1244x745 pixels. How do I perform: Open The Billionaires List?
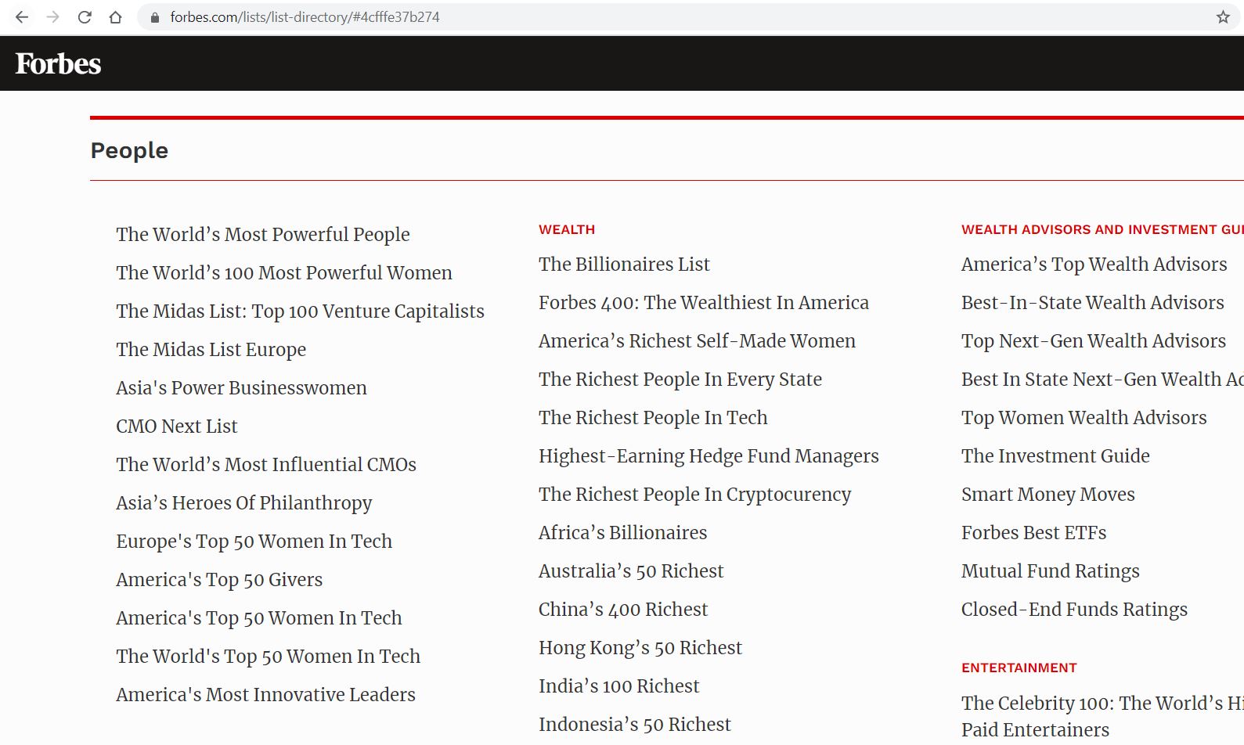pyautogui.click(x=625, y=265)
